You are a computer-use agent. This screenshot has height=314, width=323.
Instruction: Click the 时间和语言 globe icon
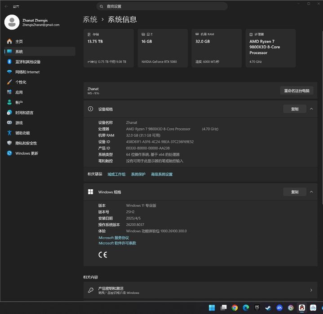pyautogui.click(x=9, y=113)
